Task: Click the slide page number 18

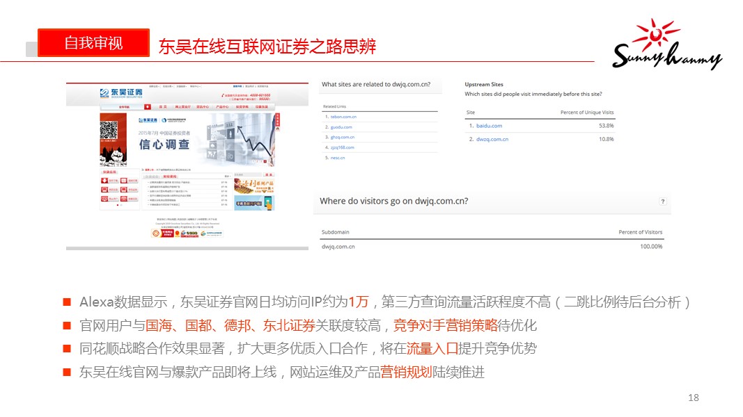Action: (x=694, y=398)
